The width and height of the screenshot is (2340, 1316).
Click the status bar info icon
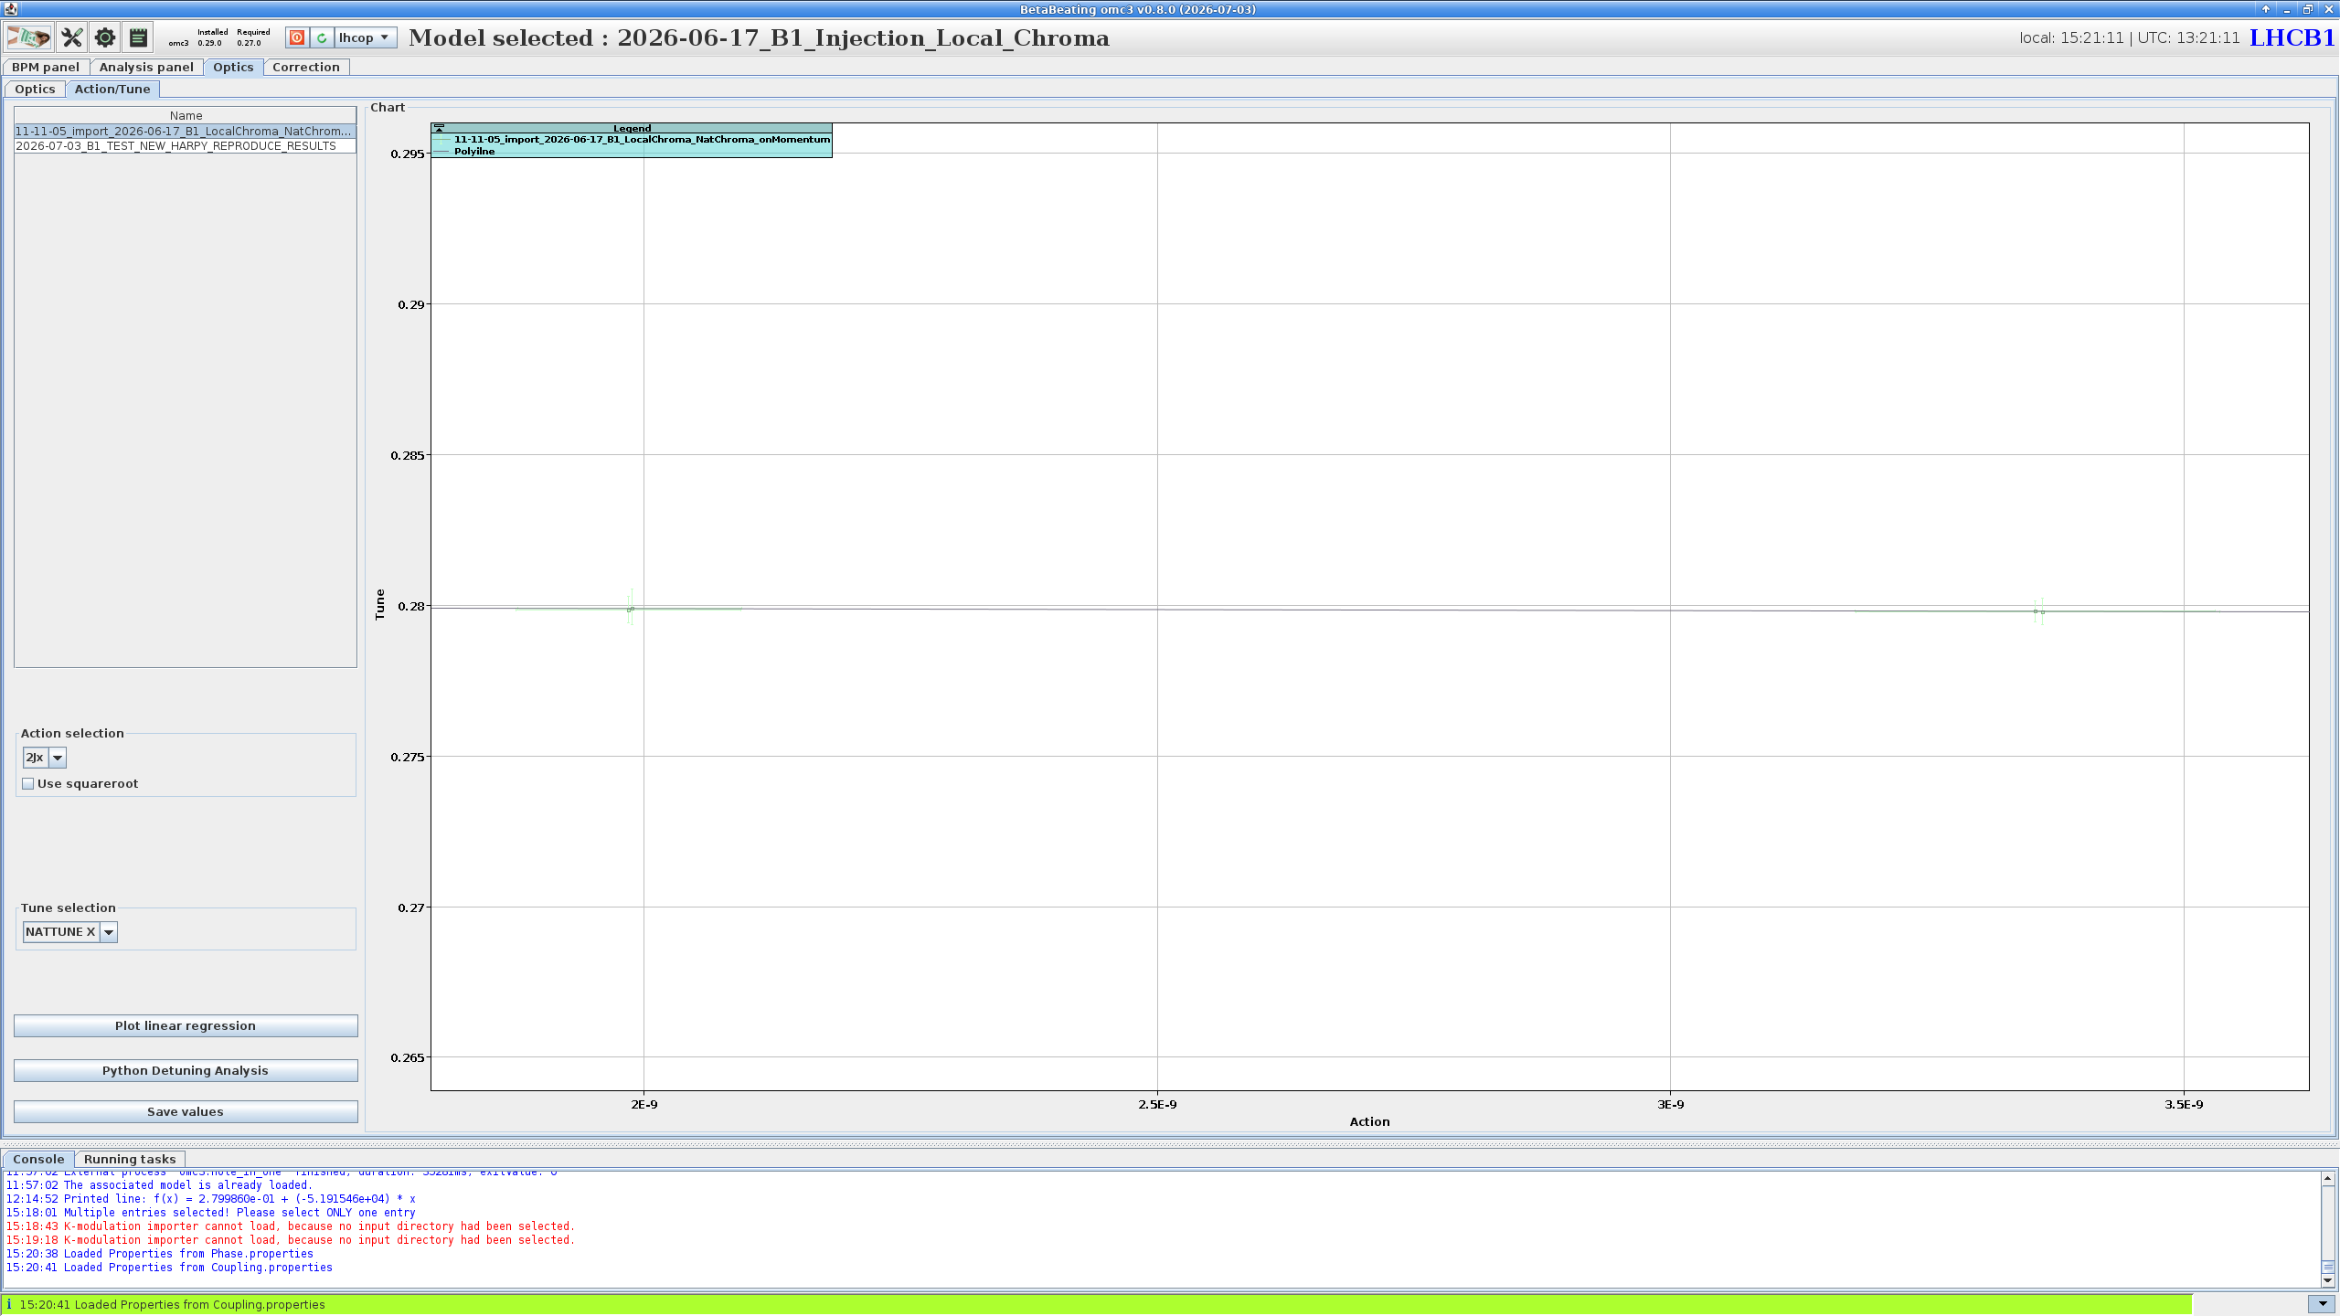(x=9, y=1304)
